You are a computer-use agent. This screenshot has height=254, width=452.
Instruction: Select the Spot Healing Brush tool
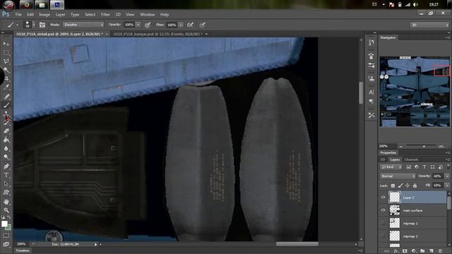click(6, 96)
